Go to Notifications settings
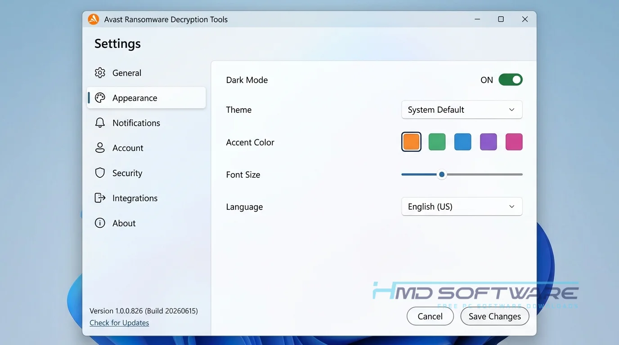The image size is (619, 345). (x=146, y=123)
